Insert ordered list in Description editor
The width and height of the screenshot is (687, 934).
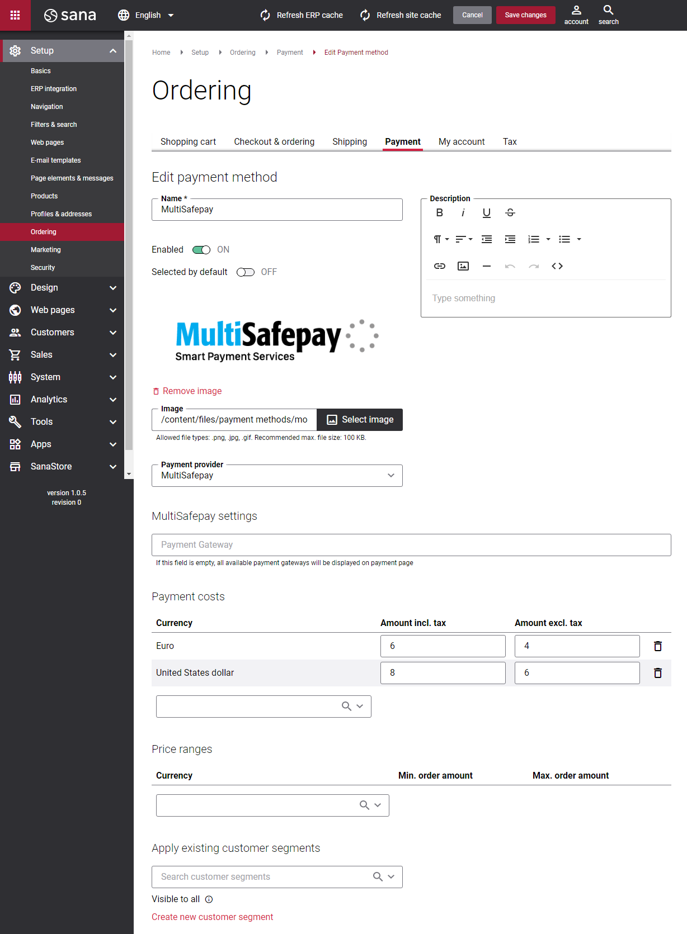click(534, 239)
